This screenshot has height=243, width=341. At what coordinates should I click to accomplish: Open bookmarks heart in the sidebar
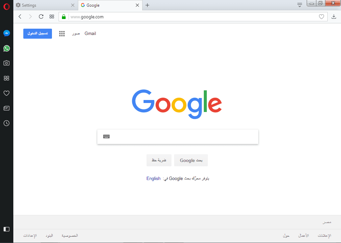[x=7, y=93]
